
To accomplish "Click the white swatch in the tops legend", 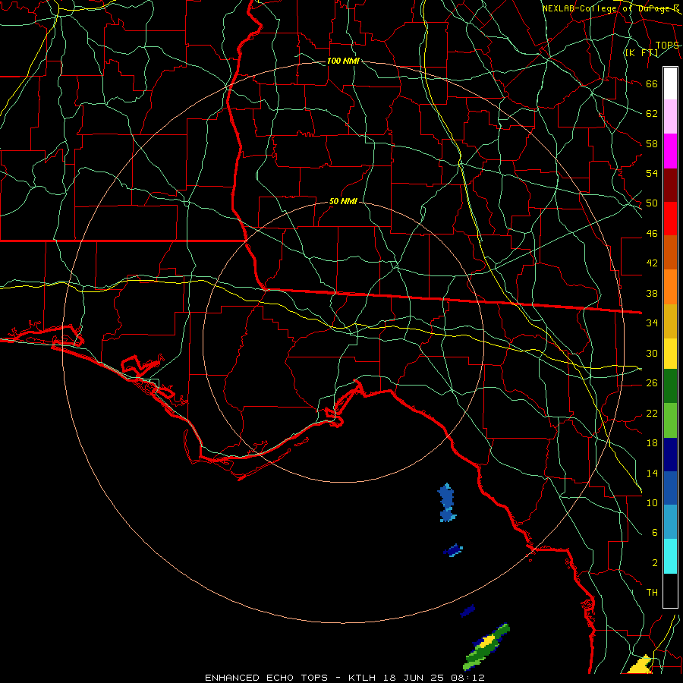I will click(x=670, y=83).
